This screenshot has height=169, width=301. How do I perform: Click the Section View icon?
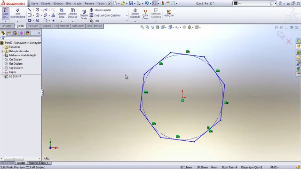point(158,27)
